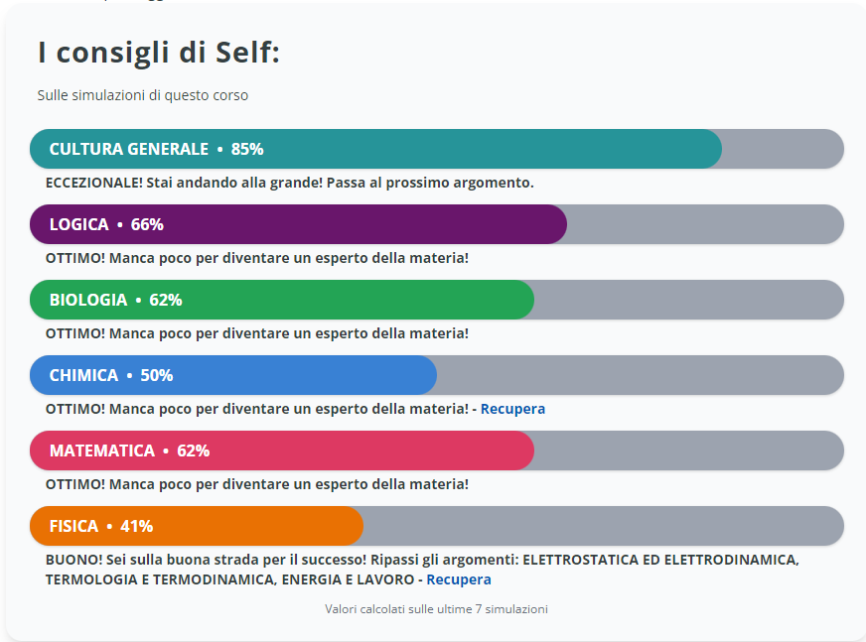Click the gray remainder of Cultura Generale bar
The height and width of the screenshot is (642, 866).
click(x=782, y=149)
